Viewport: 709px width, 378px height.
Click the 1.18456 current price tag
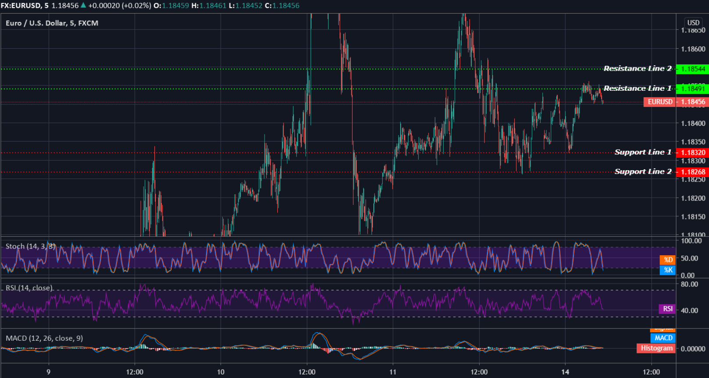pyautogui.click(x=693, y=102)
